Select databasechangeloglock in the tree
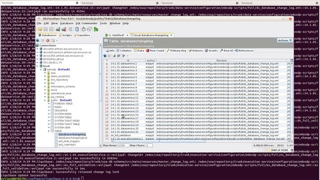Image resolution: width=320 pixels, height=180 pixels. pyautogui.click(x=72, y=138)
